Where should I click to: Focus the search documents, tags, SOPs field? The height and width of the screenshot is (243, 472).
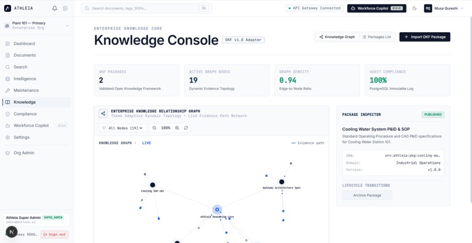click(x=146, y=8)
